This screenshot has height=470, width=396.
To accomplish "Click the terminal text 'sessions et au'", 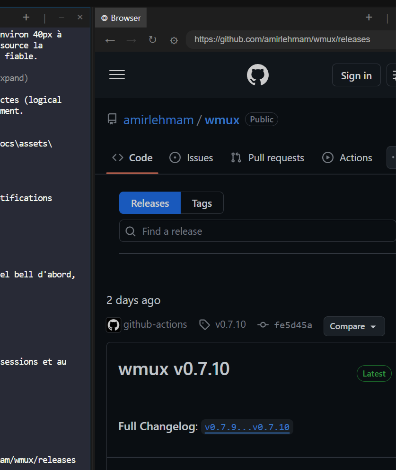I will pyautogui.click(x=33, y=362).
